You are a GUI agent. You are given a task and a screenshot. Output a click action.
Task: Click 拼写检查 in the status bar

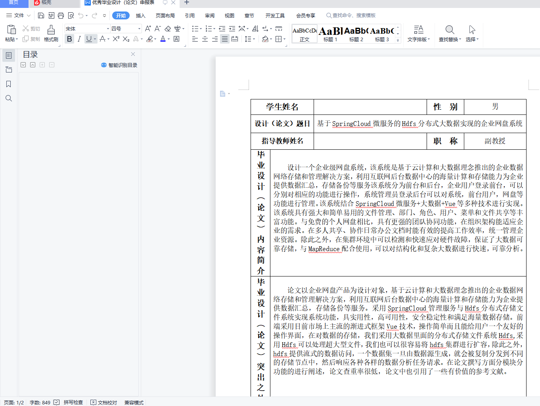pyautogui.click(x=73, y=402)
